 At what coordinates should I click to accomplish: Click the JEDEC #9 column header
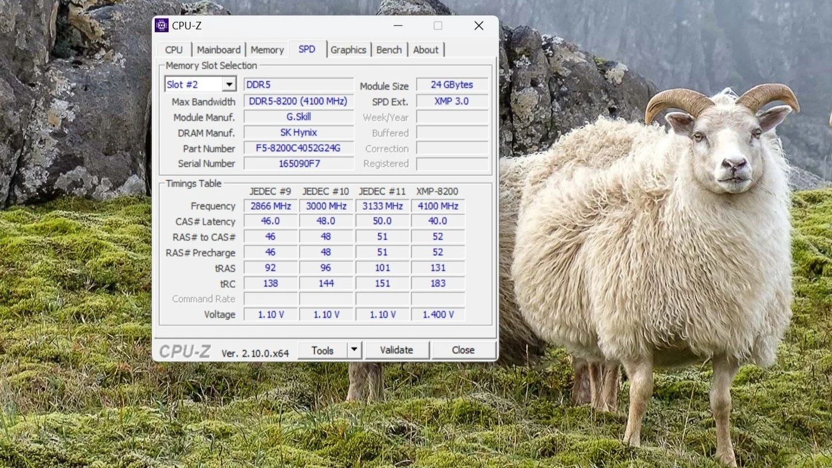271,191
